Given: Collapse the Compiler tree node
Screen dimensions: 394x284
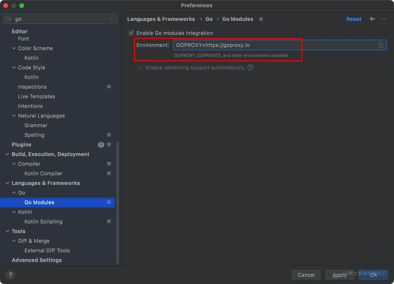Looking at the screenshot, I should pos(14,164).
